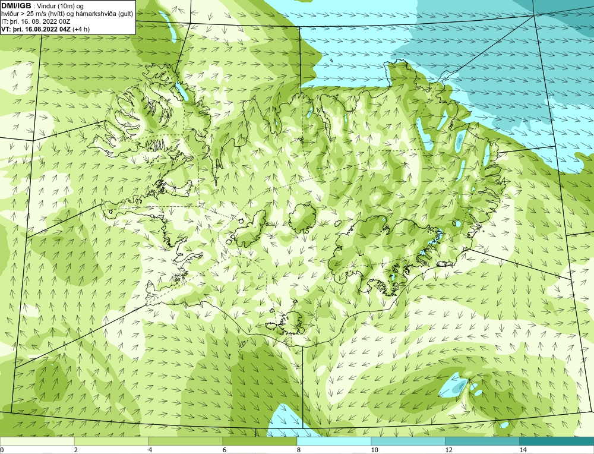The image size is (594, 454).
Task: Click the 12–14 m/s teal swatch
Action: tap(482, 441)
